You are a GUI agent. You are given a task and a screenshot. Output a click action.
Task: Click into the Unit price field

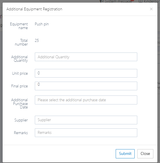86,73
